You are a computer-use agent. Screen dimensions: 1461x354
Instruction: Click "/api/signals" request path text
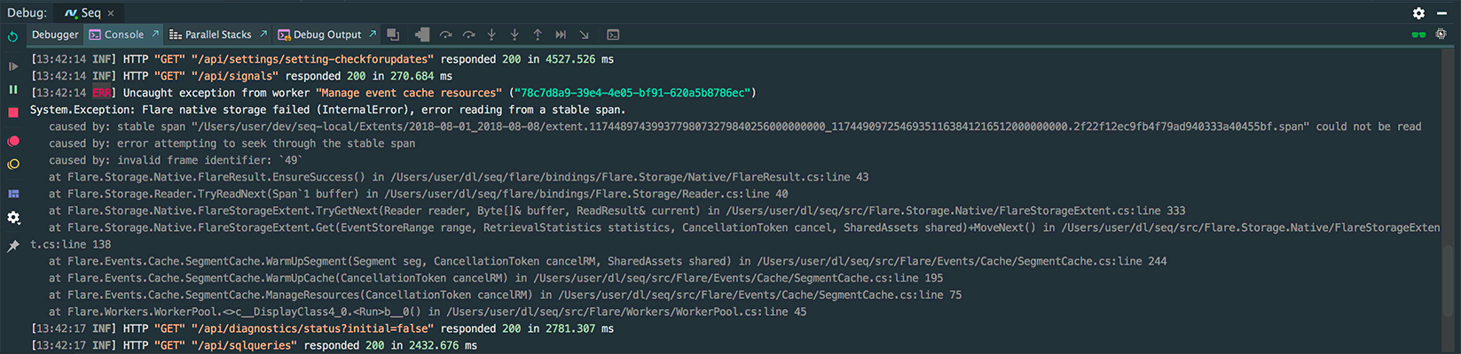click(235, 76)
